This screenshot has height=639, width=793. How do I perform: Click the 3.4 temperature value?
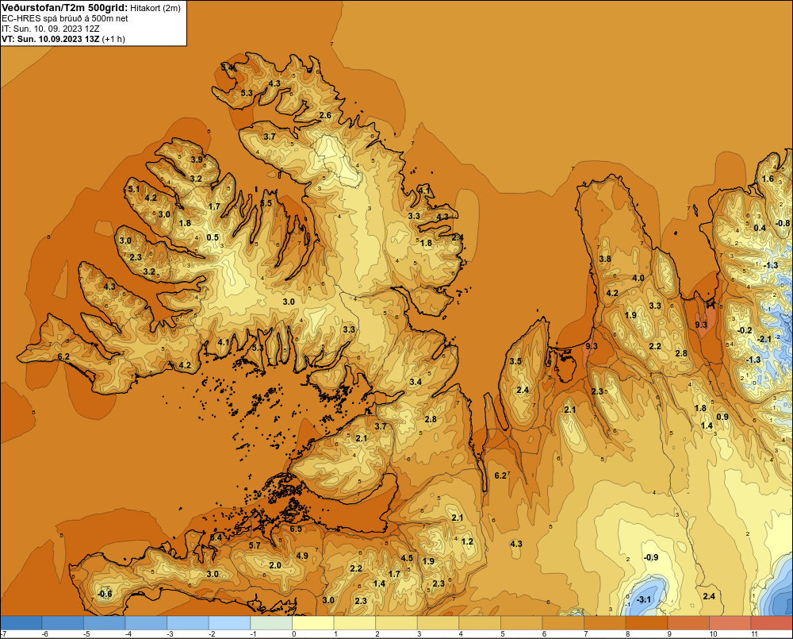pos(416,381)
